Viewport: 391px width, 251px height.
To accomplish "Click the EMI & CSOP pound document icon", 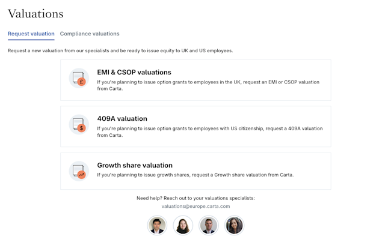I will click(x=79, y=79).
